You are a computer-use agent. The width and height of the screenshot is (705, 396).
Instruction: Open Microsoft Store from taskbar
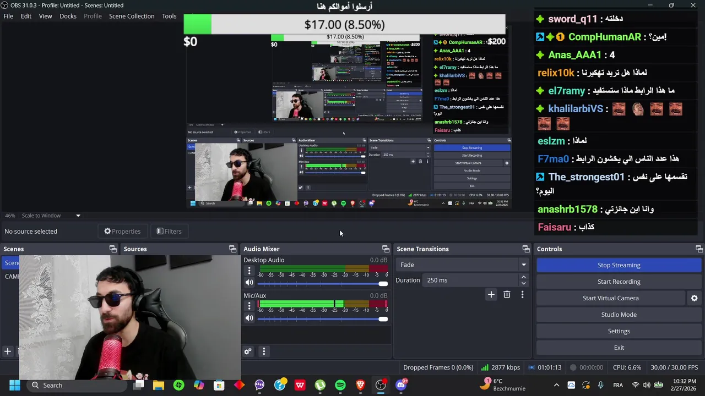coord(219,385)
